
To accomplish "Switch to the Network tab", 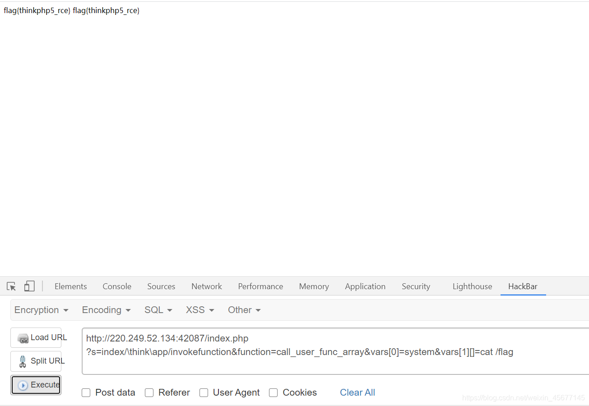I will pos(207,286).
